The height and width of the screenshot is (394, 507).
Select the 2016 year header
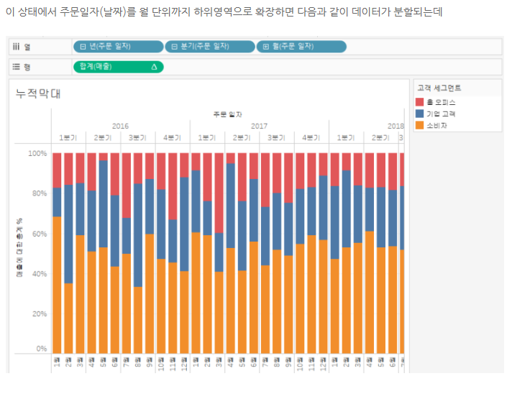(120, 126)
